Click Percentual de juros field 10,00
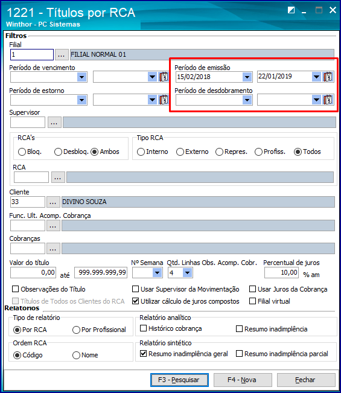341x393 pixels. [x=282, y=273]
